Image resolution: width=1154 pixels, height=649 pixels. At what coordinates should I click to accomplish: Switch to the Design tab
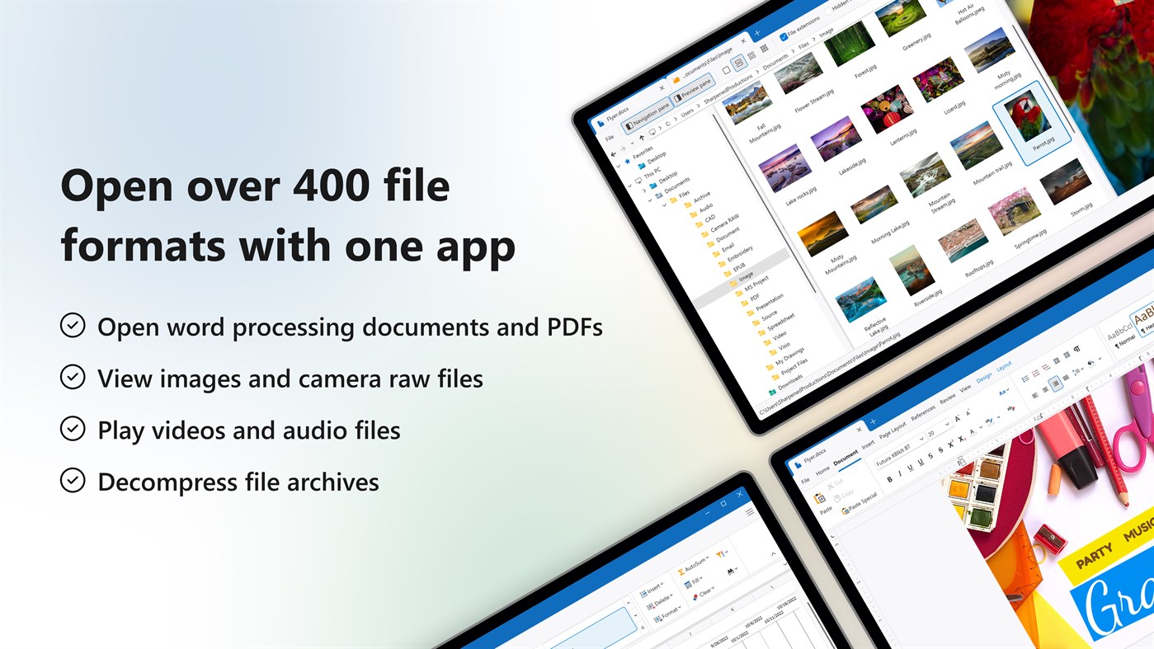tap(984, 378)
